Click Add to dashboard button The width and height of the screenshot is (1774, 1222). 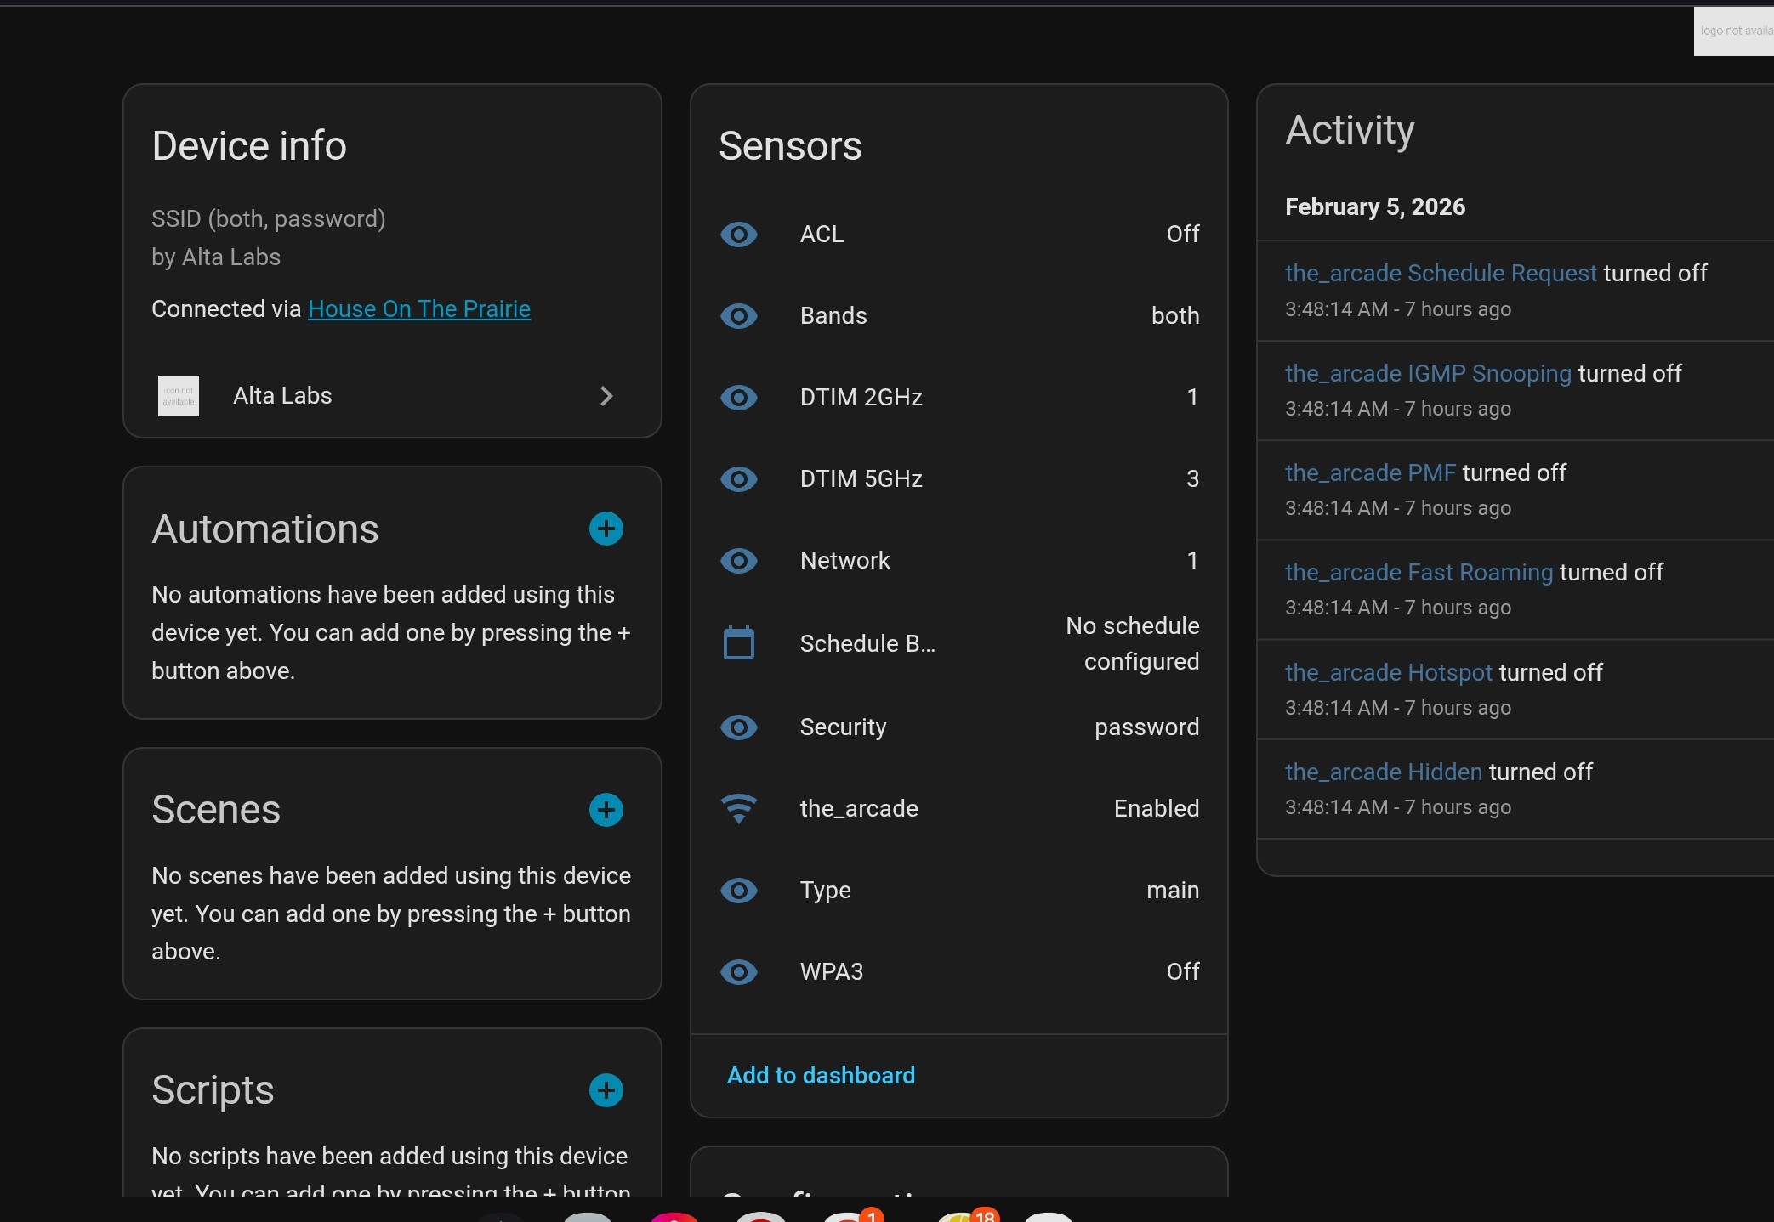pyautogui.click(x=821, y=1075)
